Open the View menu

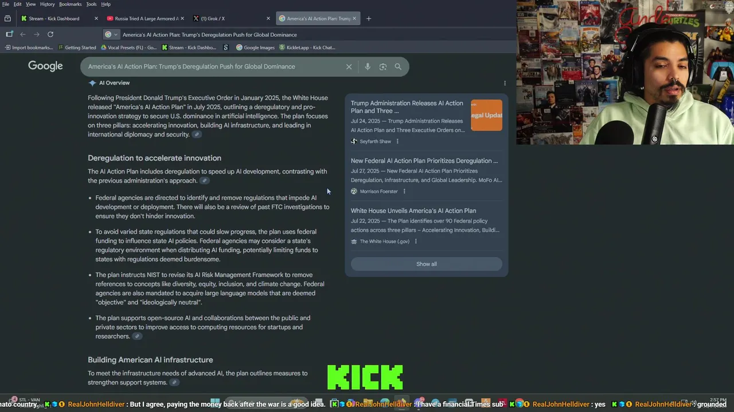(31, 4)
